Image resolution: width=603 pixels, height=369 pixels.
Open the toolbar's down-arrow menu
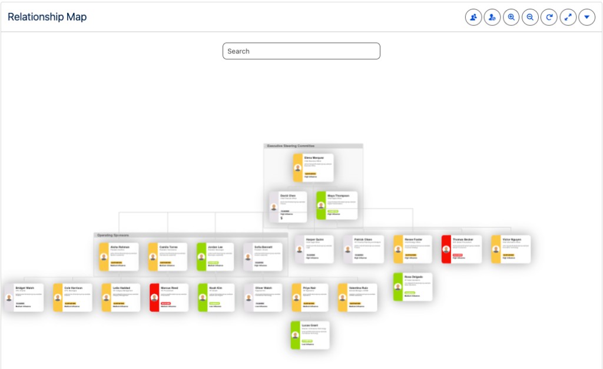(x=587, y=17)
